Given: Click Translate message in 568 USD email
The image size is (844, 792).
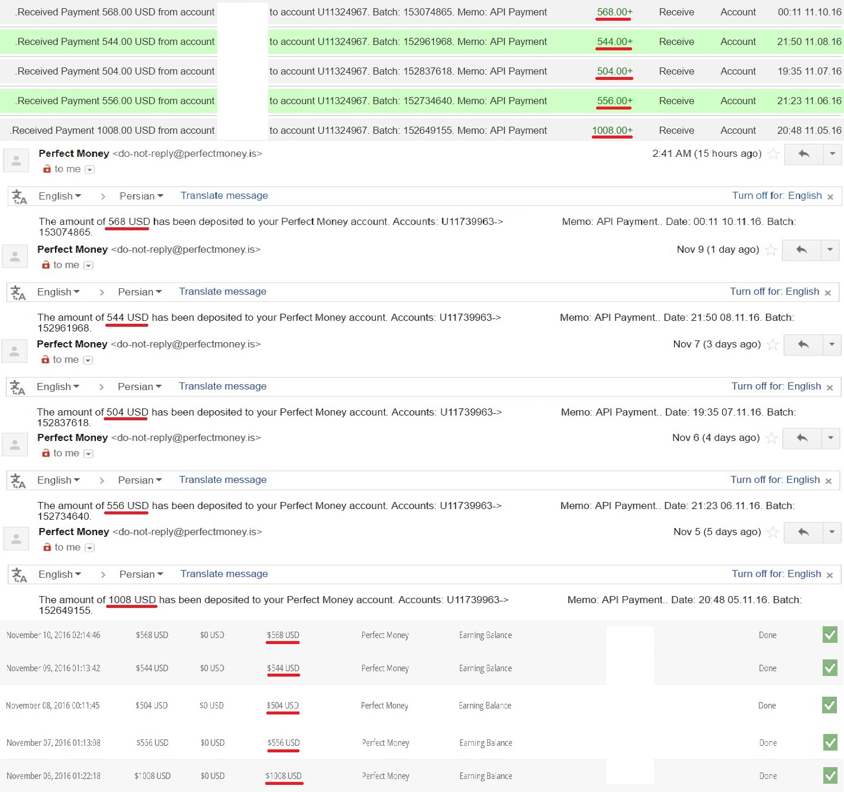Looking at the screenshot, I should (x=224, y=195).
